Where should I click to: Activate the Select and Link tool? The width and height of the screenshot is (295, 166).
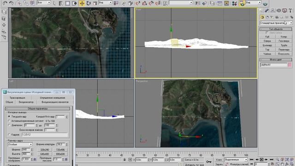[x=19, y=3]
